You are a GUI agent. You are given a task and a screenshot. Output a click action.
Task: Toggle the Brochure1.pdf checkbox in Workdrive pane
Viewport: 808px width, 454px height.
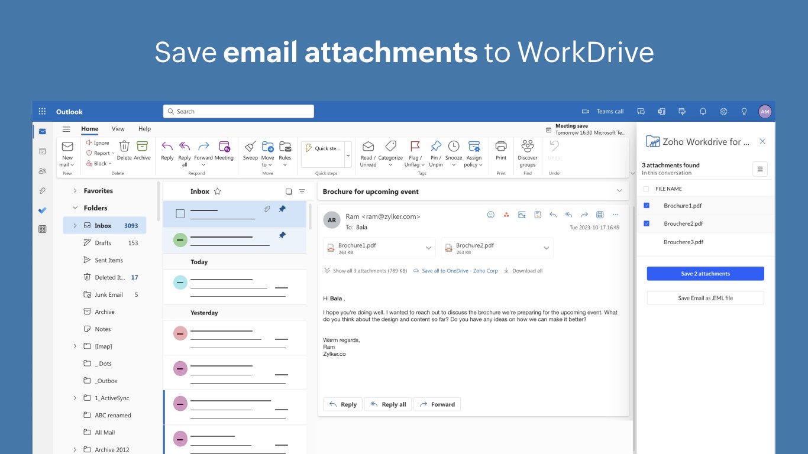click(x=646, y=206)
